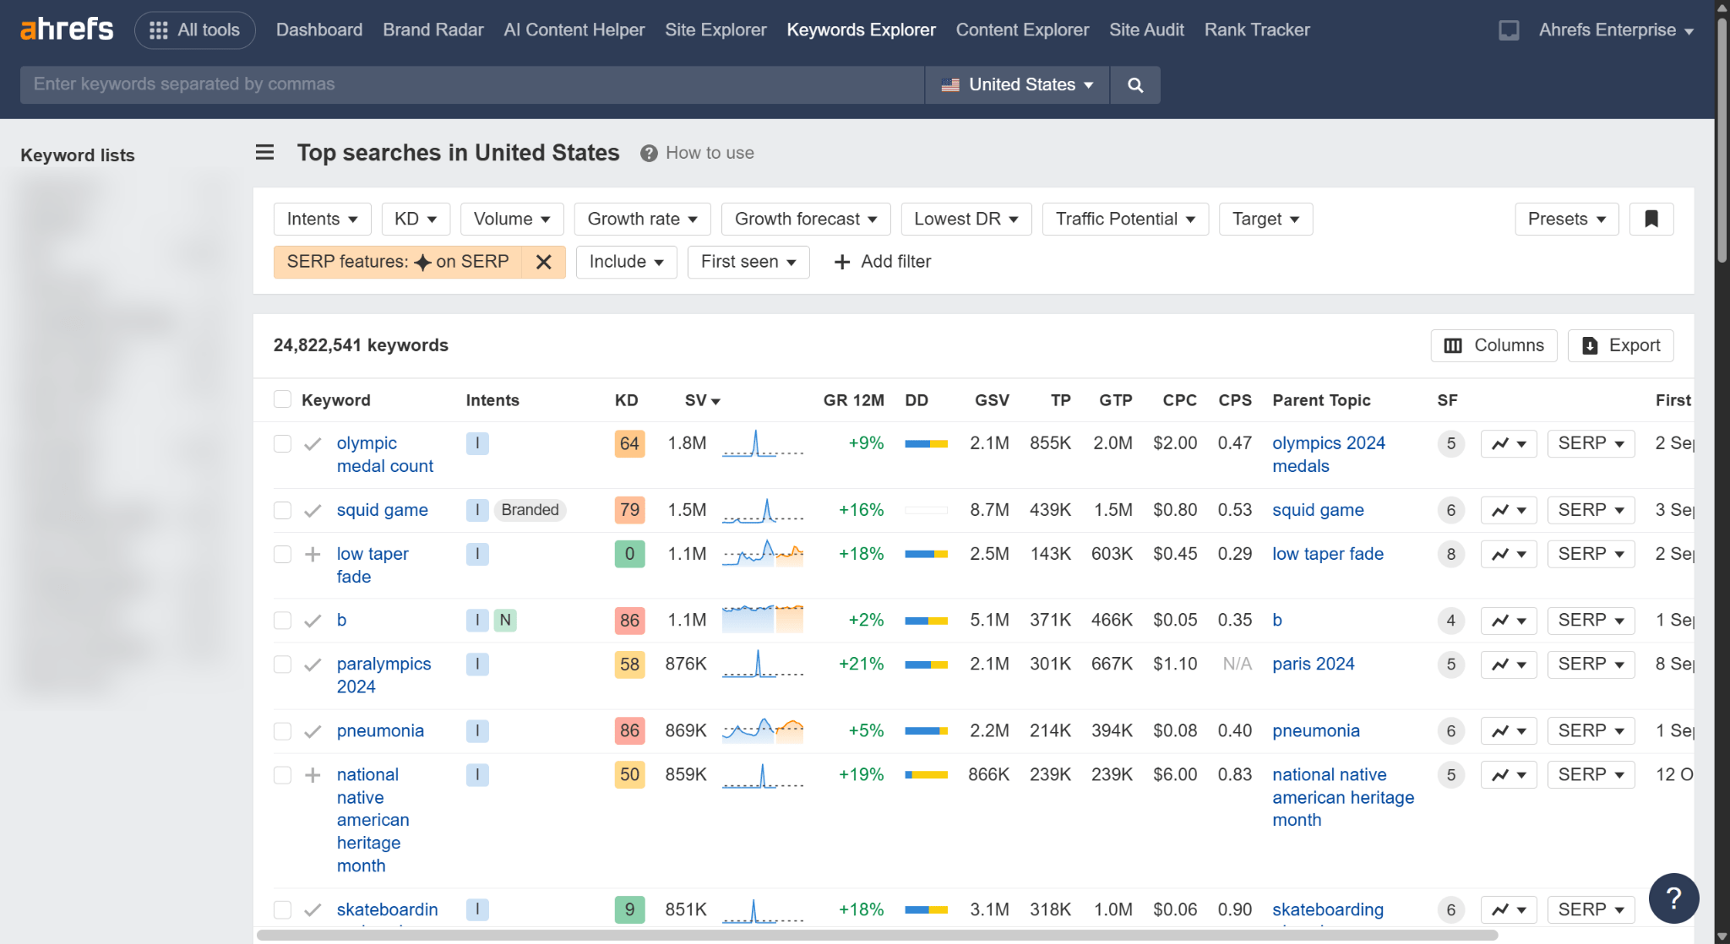Save filters using the bookmark icon
This screenshot has width=1730, height=944.
[1651, 219]
